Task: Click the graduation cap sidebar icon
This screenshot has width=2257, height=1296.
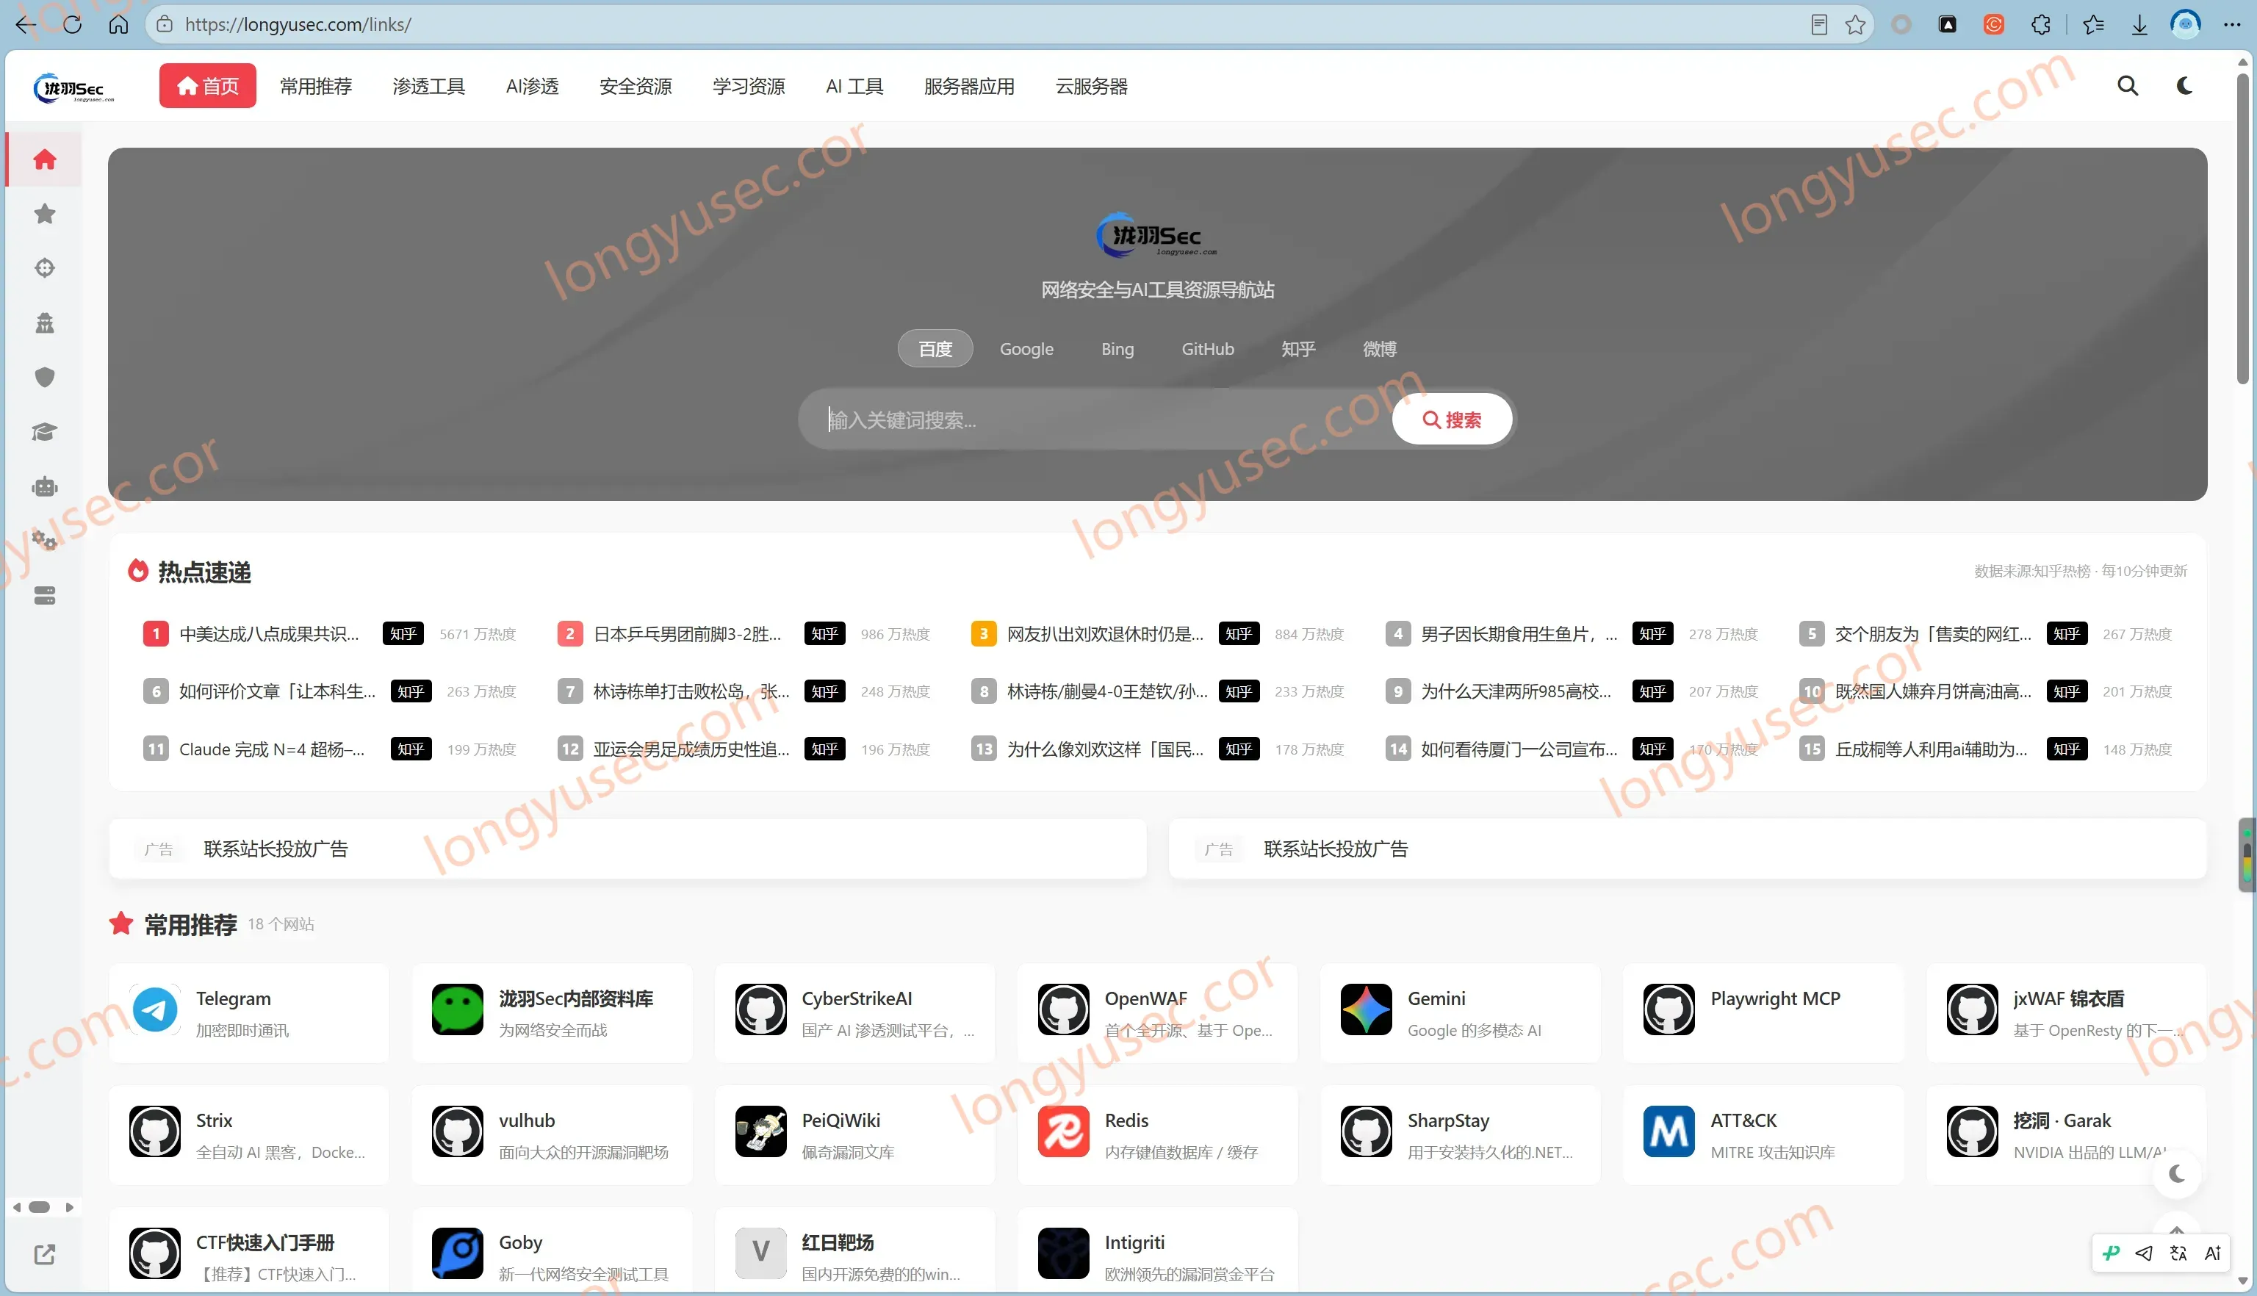Action: click(x=45, y=432)
